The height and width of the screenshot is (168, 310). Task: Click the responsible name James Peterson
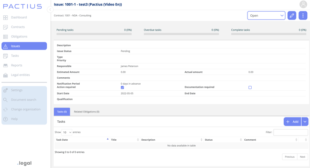click(130, 66)
